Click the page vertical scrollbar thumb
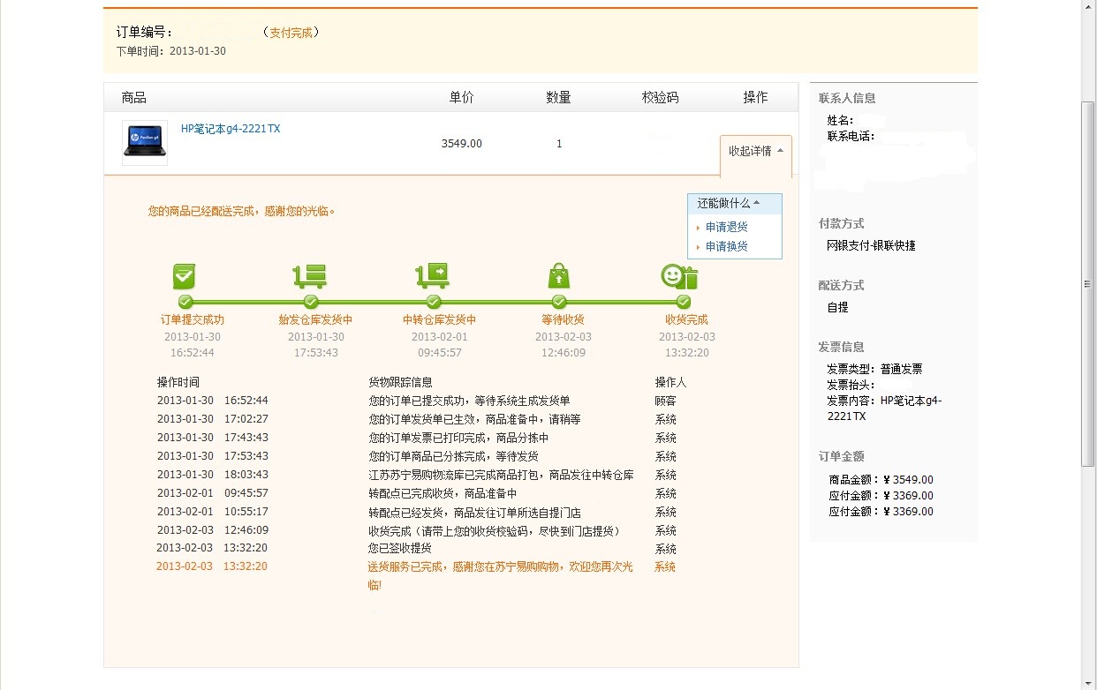Screen dimensions: 1097x690 point(1089,284)
